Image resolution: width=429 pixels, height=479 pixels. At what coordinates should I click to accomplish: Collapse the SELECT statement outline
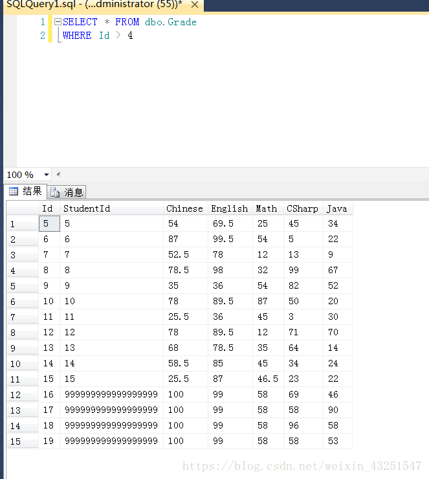[x=58, y=22]
